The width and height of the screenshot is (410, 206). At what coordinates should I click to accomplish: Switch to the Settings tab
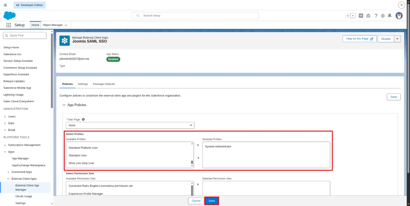(83, 84)
